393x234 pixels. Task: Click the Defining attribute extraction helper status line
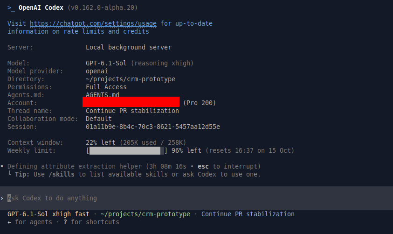click(75, 166)
